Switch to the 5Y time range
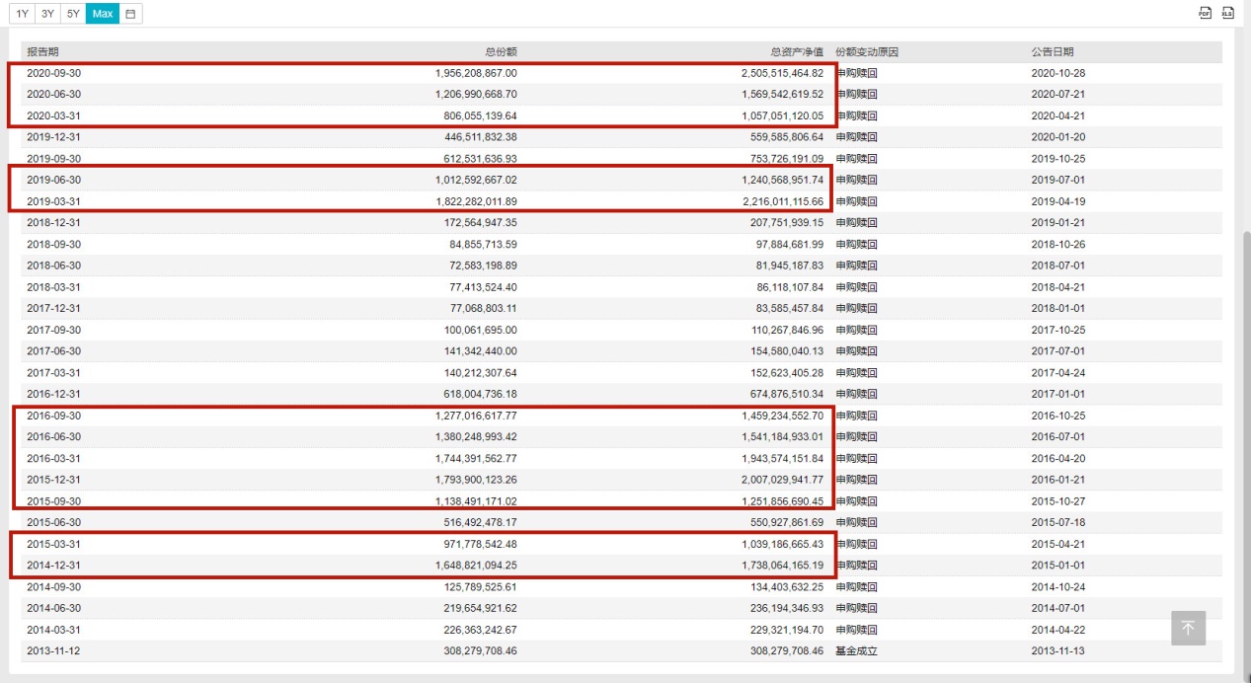The height and width of the screenshot is (683, 1251). point(73,14)
